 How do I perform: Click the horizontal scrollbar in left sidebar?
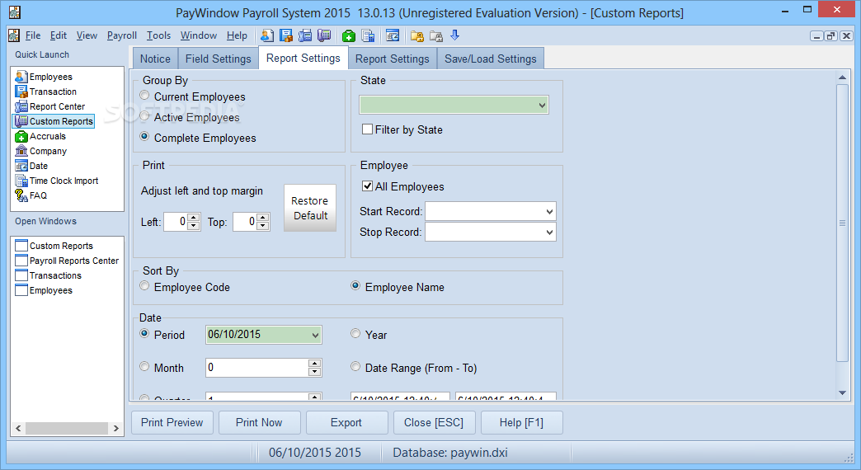(67, 428)
